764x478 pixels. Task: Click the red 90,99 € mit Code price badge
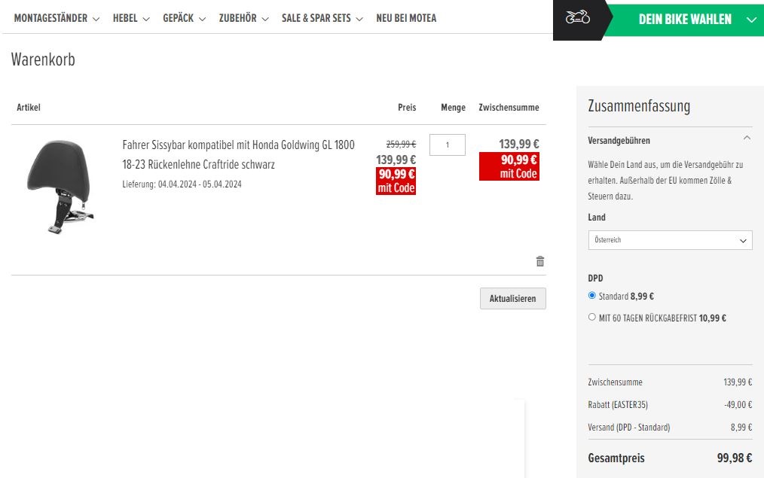point(396,181)
